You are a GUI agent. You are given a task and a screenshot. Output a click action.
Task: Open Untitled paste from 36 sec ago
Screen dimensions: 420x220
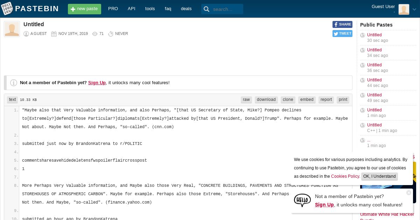(374, 65)
